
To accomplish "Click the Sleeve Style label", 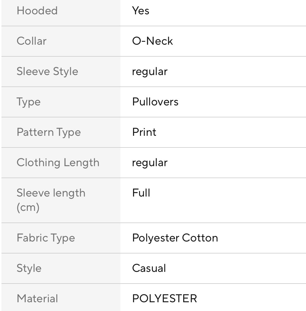I will tap(47, 72).
